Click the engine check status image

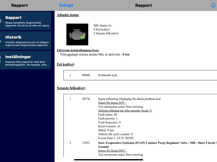point(77,35)
